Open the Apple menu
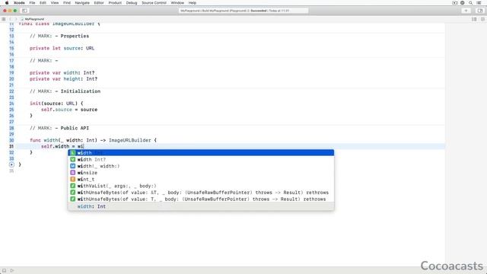This screenshot has height=274, width=487. tap(7, 3)
